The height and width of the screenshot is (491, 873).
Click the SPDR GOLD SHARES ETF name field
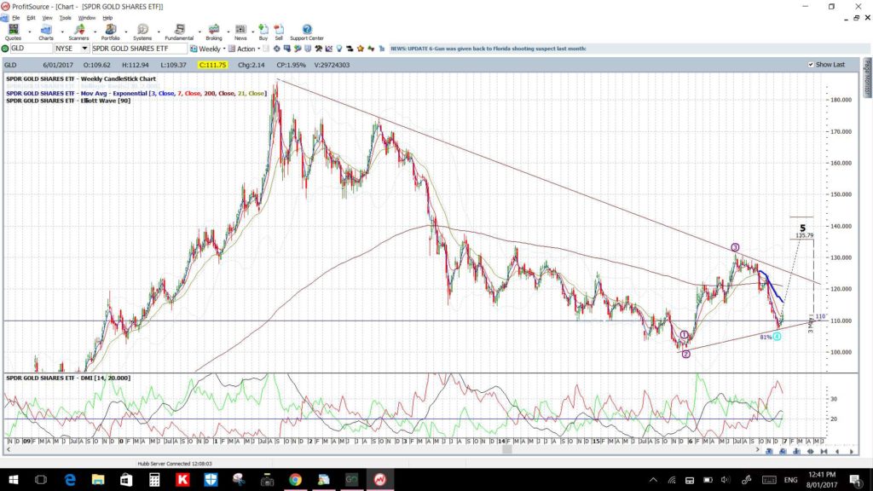coord(139,49)
